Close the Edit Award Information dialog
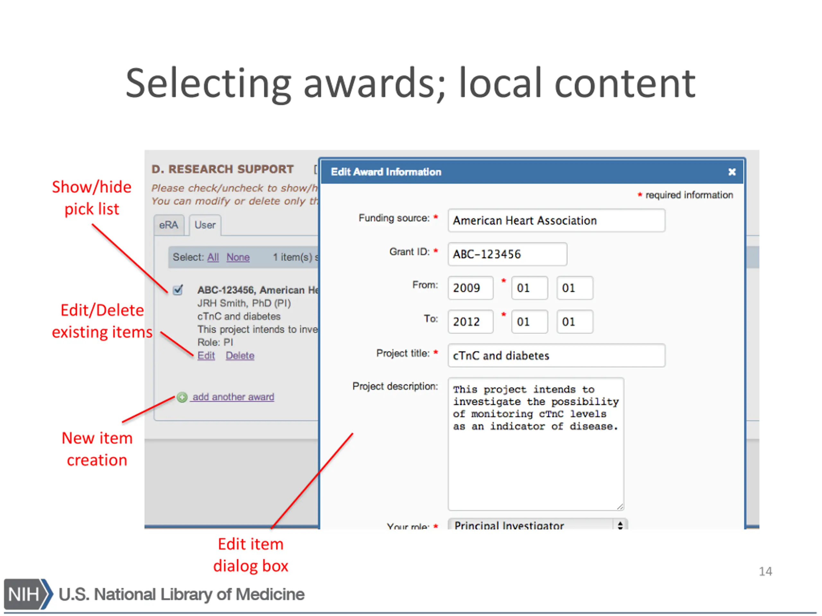Screen dimensions: 822x616 (731, 172)
